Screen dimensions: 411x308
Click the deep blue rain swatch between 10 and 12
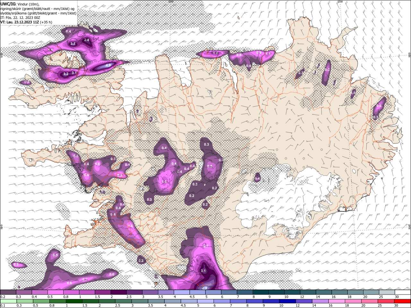point(287,301)
